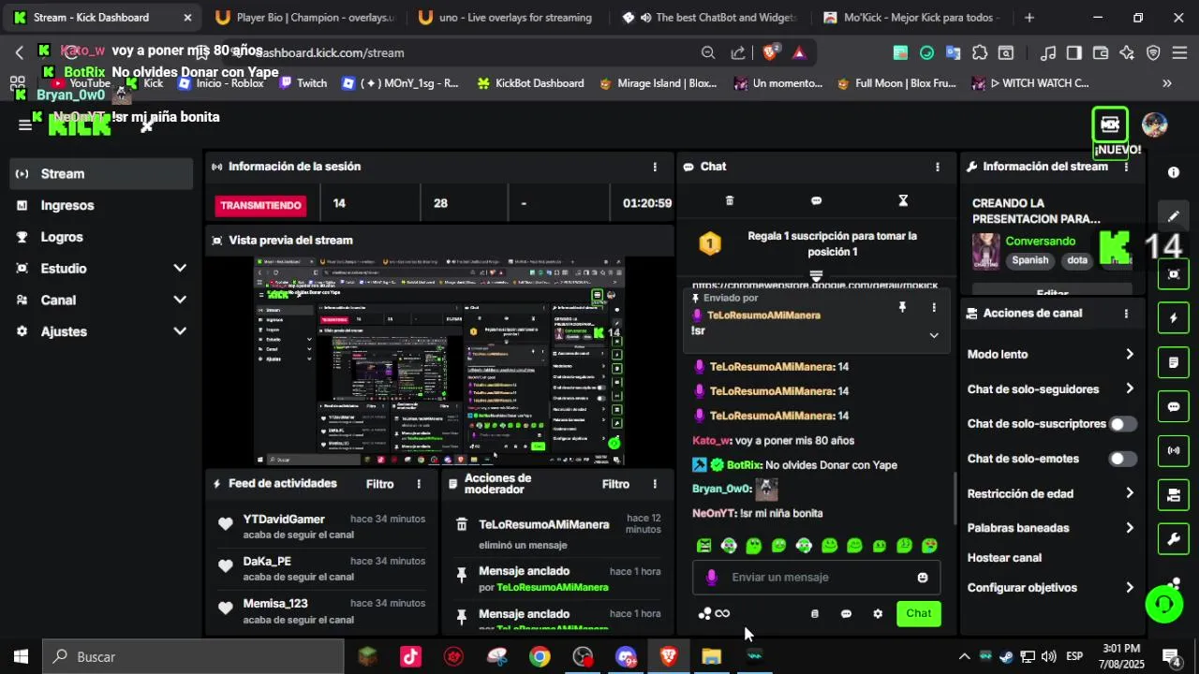The height and width of the screenshot is (674, 1199).
Task: Click the MOX extension icon labeled ¡NUEVO!
Action: click(1110, 125)
